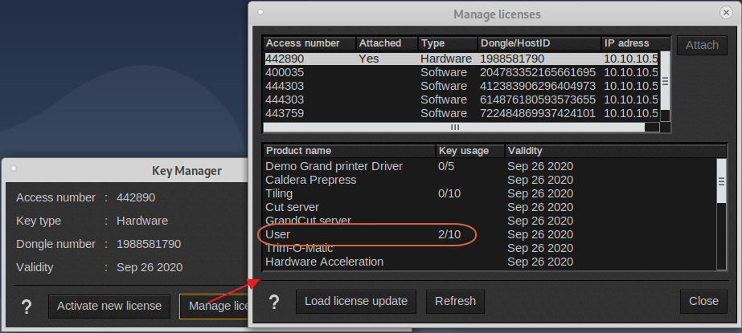
Task: Refresh the license list
Action: (x=455, y=302)
